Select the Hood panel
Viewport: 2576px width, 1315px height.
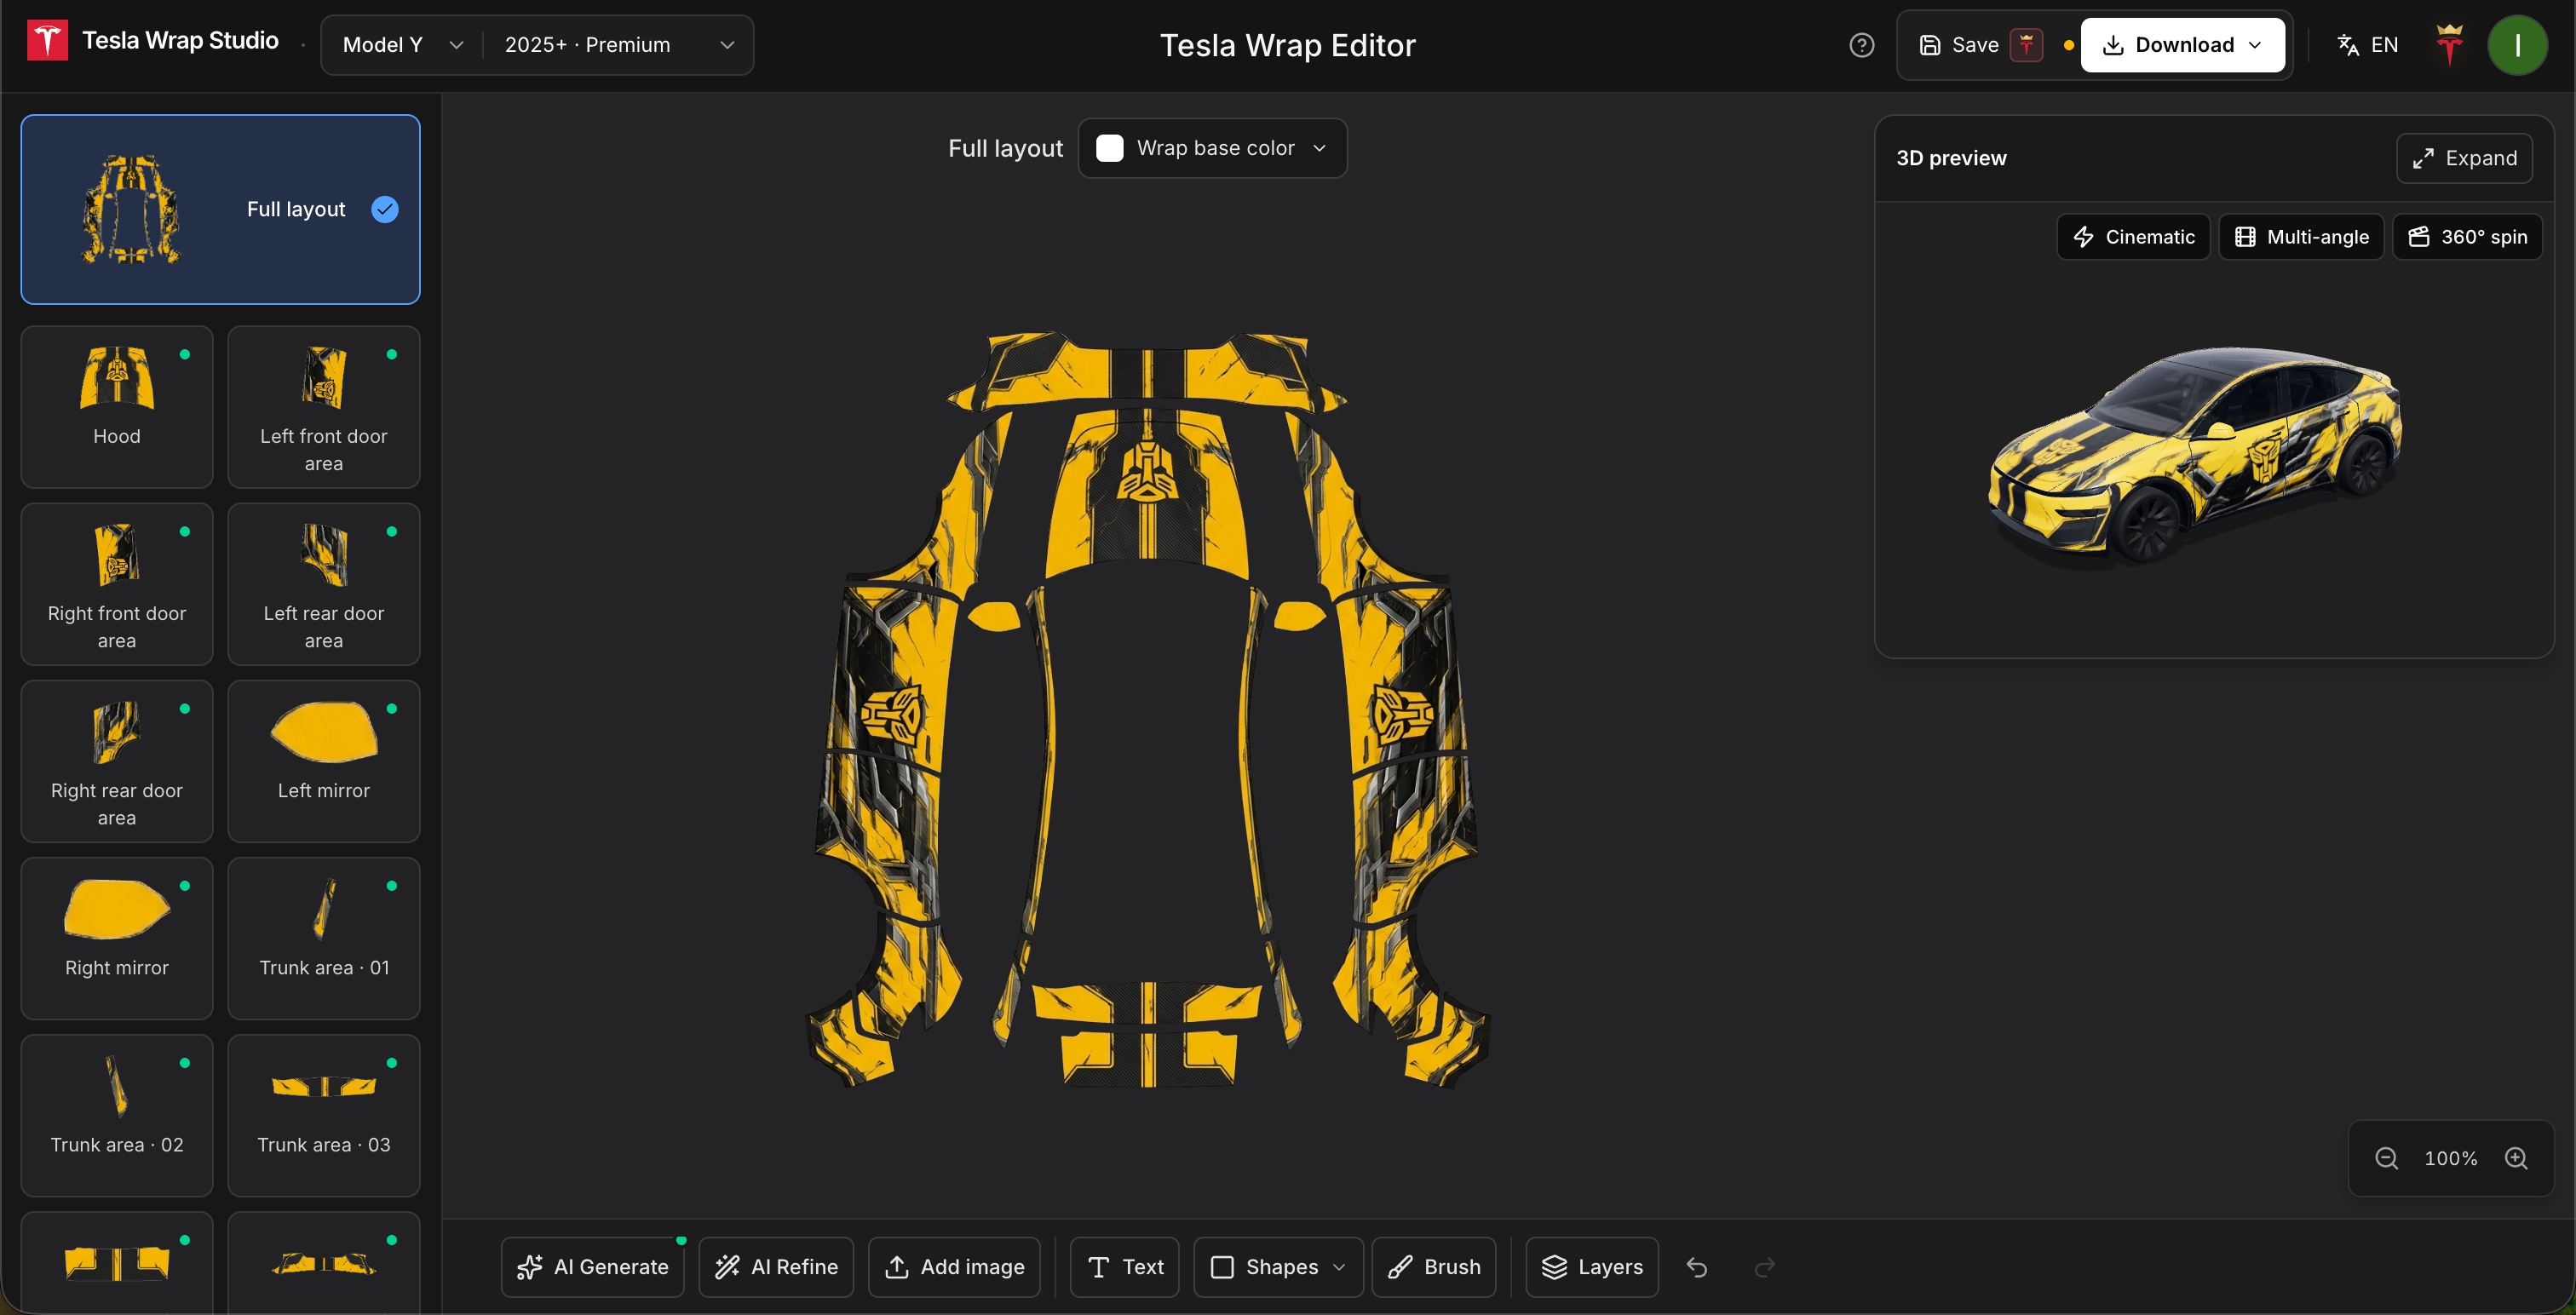pos(117,407)
